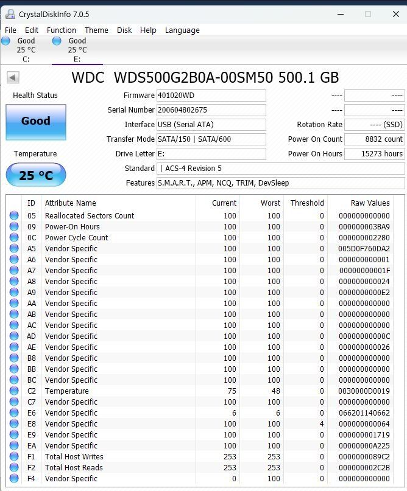Click status icon for Power Cycle Count
Screen dimensions: 407x491
[x=14, y=237]
